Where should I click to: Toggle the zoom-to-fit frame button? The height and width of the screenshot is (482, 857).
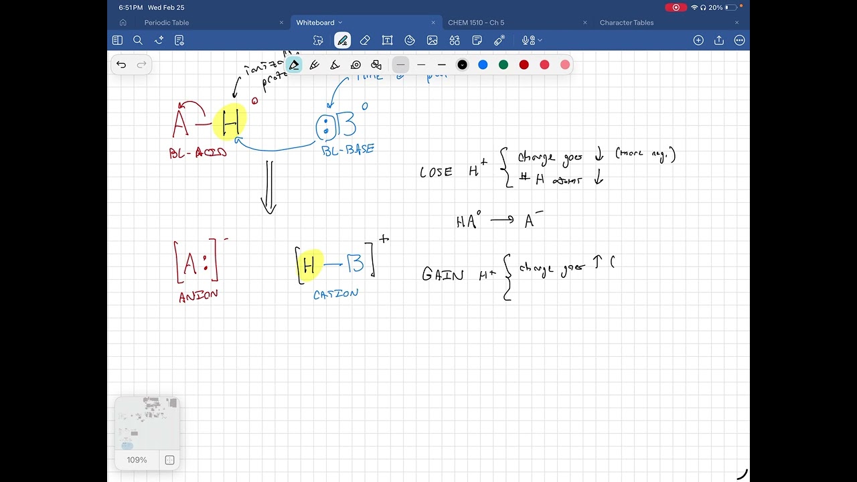[169, 460]
